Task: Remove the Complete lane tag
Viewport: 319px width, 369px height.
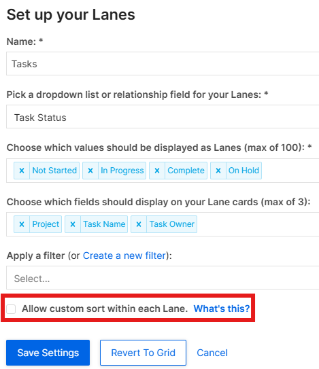Action: 157,171
